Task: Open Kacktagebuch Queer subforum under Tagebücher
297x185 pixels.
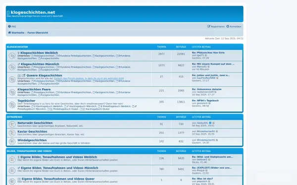Action: pos(98,109)
